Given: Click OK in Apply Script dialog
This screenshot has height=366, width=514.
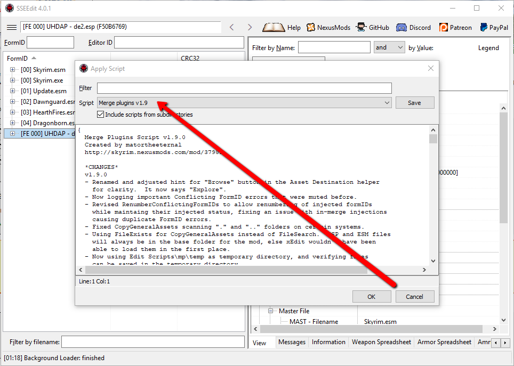Looking at the screenshot, I should 372,297.
